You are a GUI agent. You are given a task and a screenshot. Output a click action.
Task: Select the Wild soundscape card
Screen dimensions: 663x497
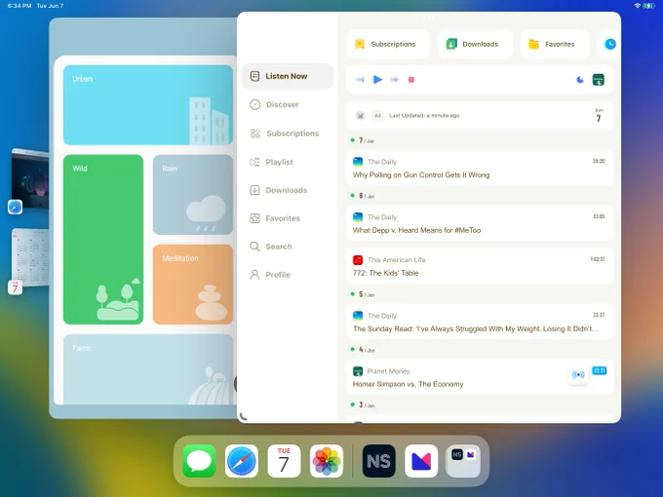pyautogui.click(x=103, y=240)
